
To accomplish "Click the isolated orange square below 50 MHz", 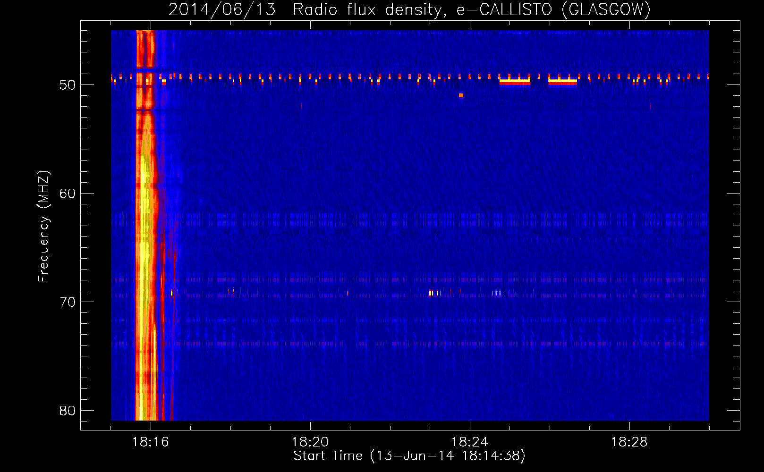I will [x=461, y=95].
